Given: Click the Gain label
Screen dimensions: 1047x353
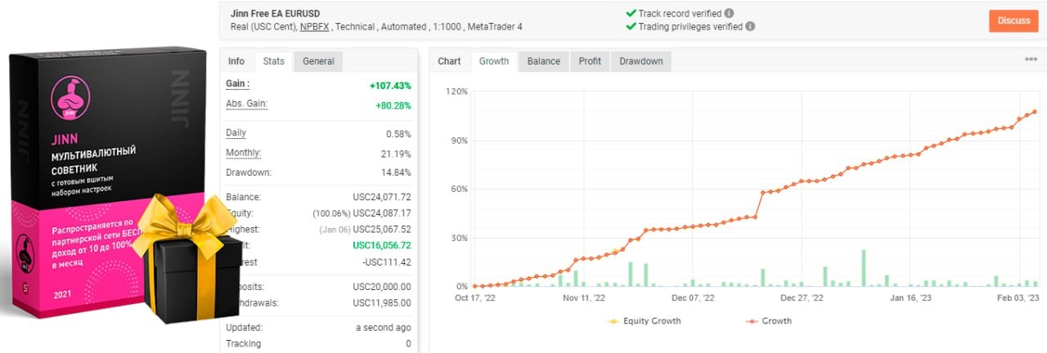Looking at the screenshot, I should coord(238,84).
